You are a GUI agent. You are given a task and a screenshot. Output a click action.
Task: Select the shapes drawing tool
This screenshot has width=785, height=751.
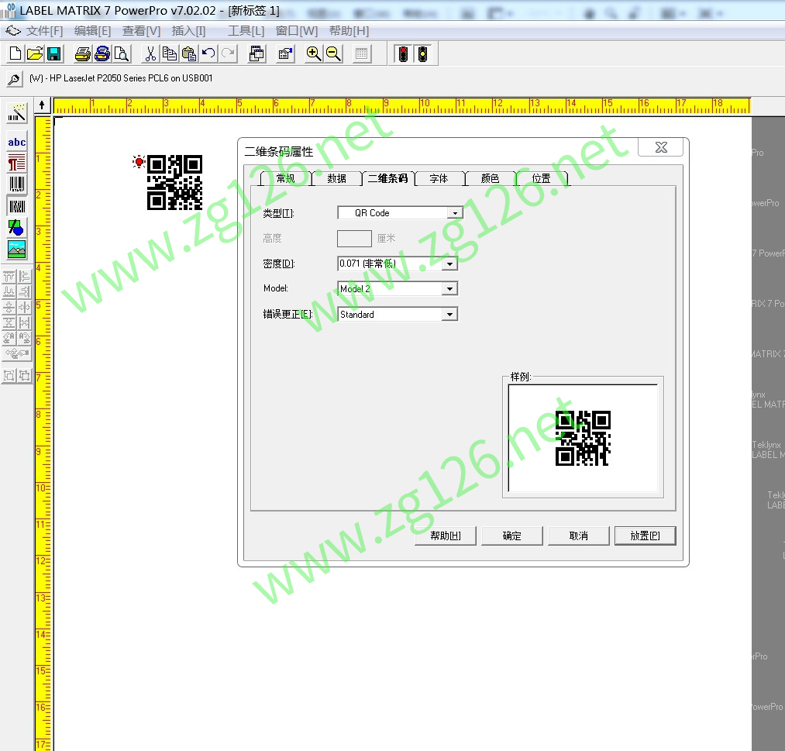[16, 228]
